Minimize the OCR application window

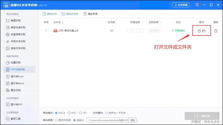pyautogui.click(x=204, y=5)
